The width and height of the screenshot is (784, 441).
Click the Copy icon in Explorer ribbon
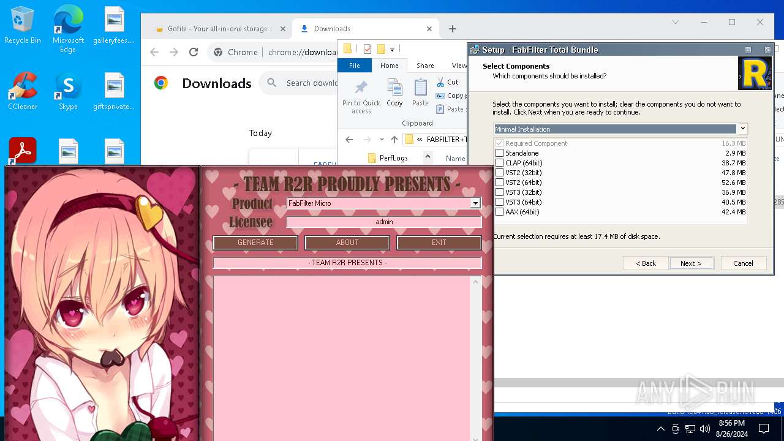[394, 93]
